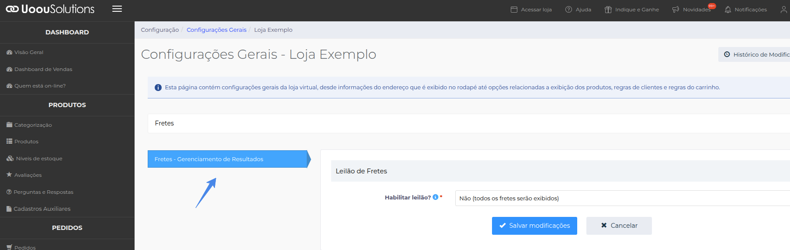The height and width of the screenshot is (250, 790).
Task: Open Quem está on-line? menu item
Action: coord(40,86)
